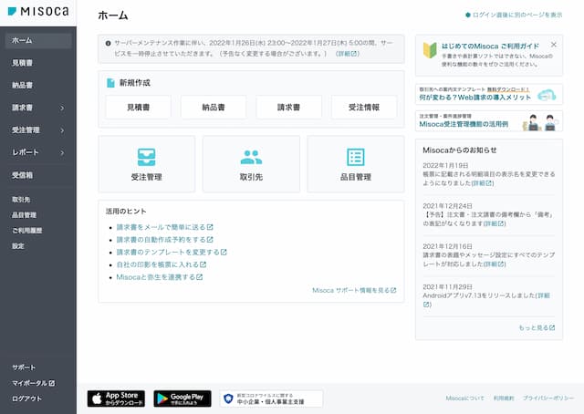Open 納品書 in sidebar
584x414 pixels.
coord(22,85)
